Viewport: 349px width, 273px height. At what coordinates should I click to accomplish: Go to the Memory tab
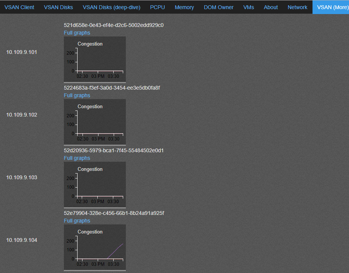point(184,7)
